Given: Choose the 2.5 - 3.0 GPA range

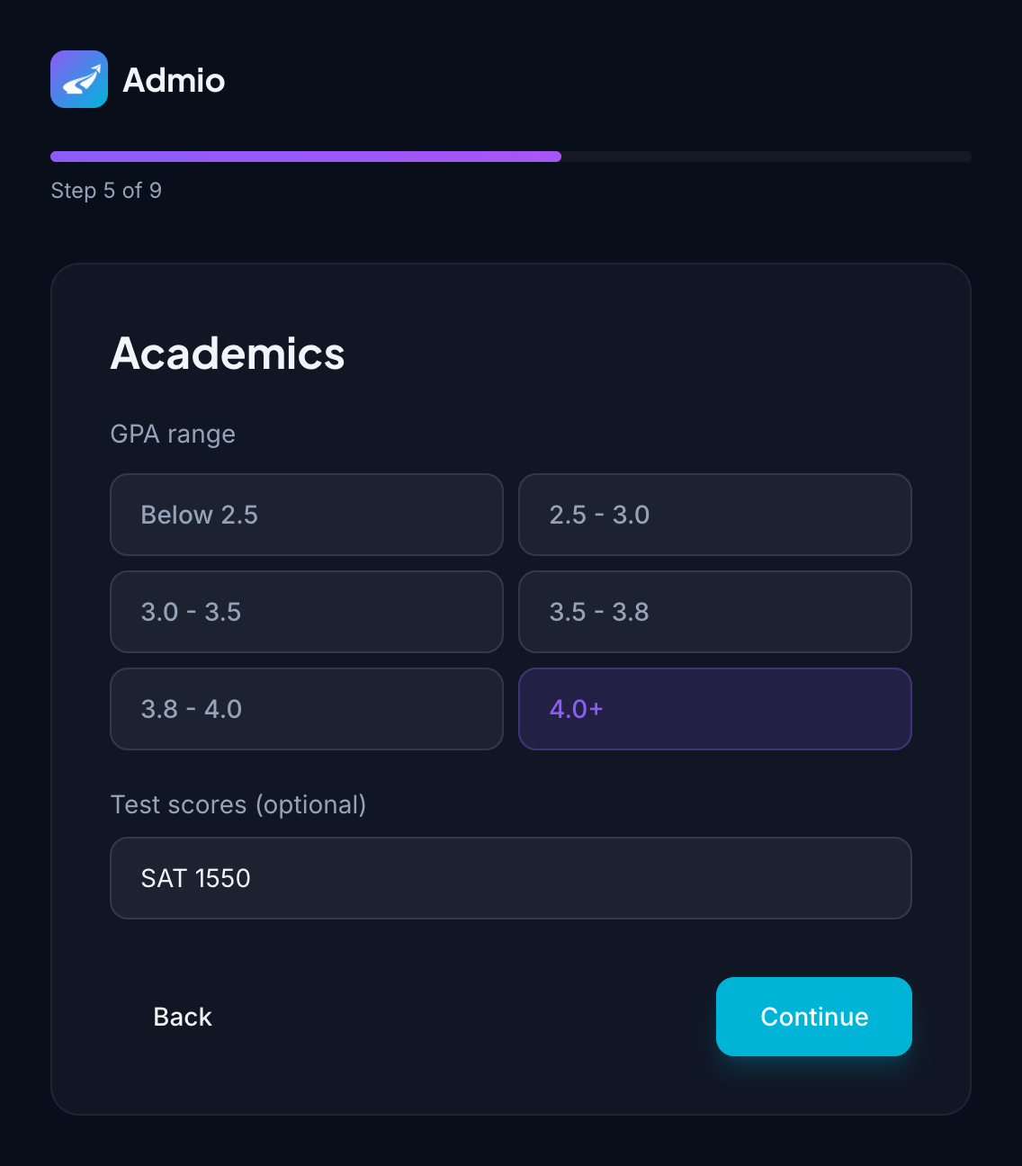Looking at the screenshot, I should click(715, 515).
